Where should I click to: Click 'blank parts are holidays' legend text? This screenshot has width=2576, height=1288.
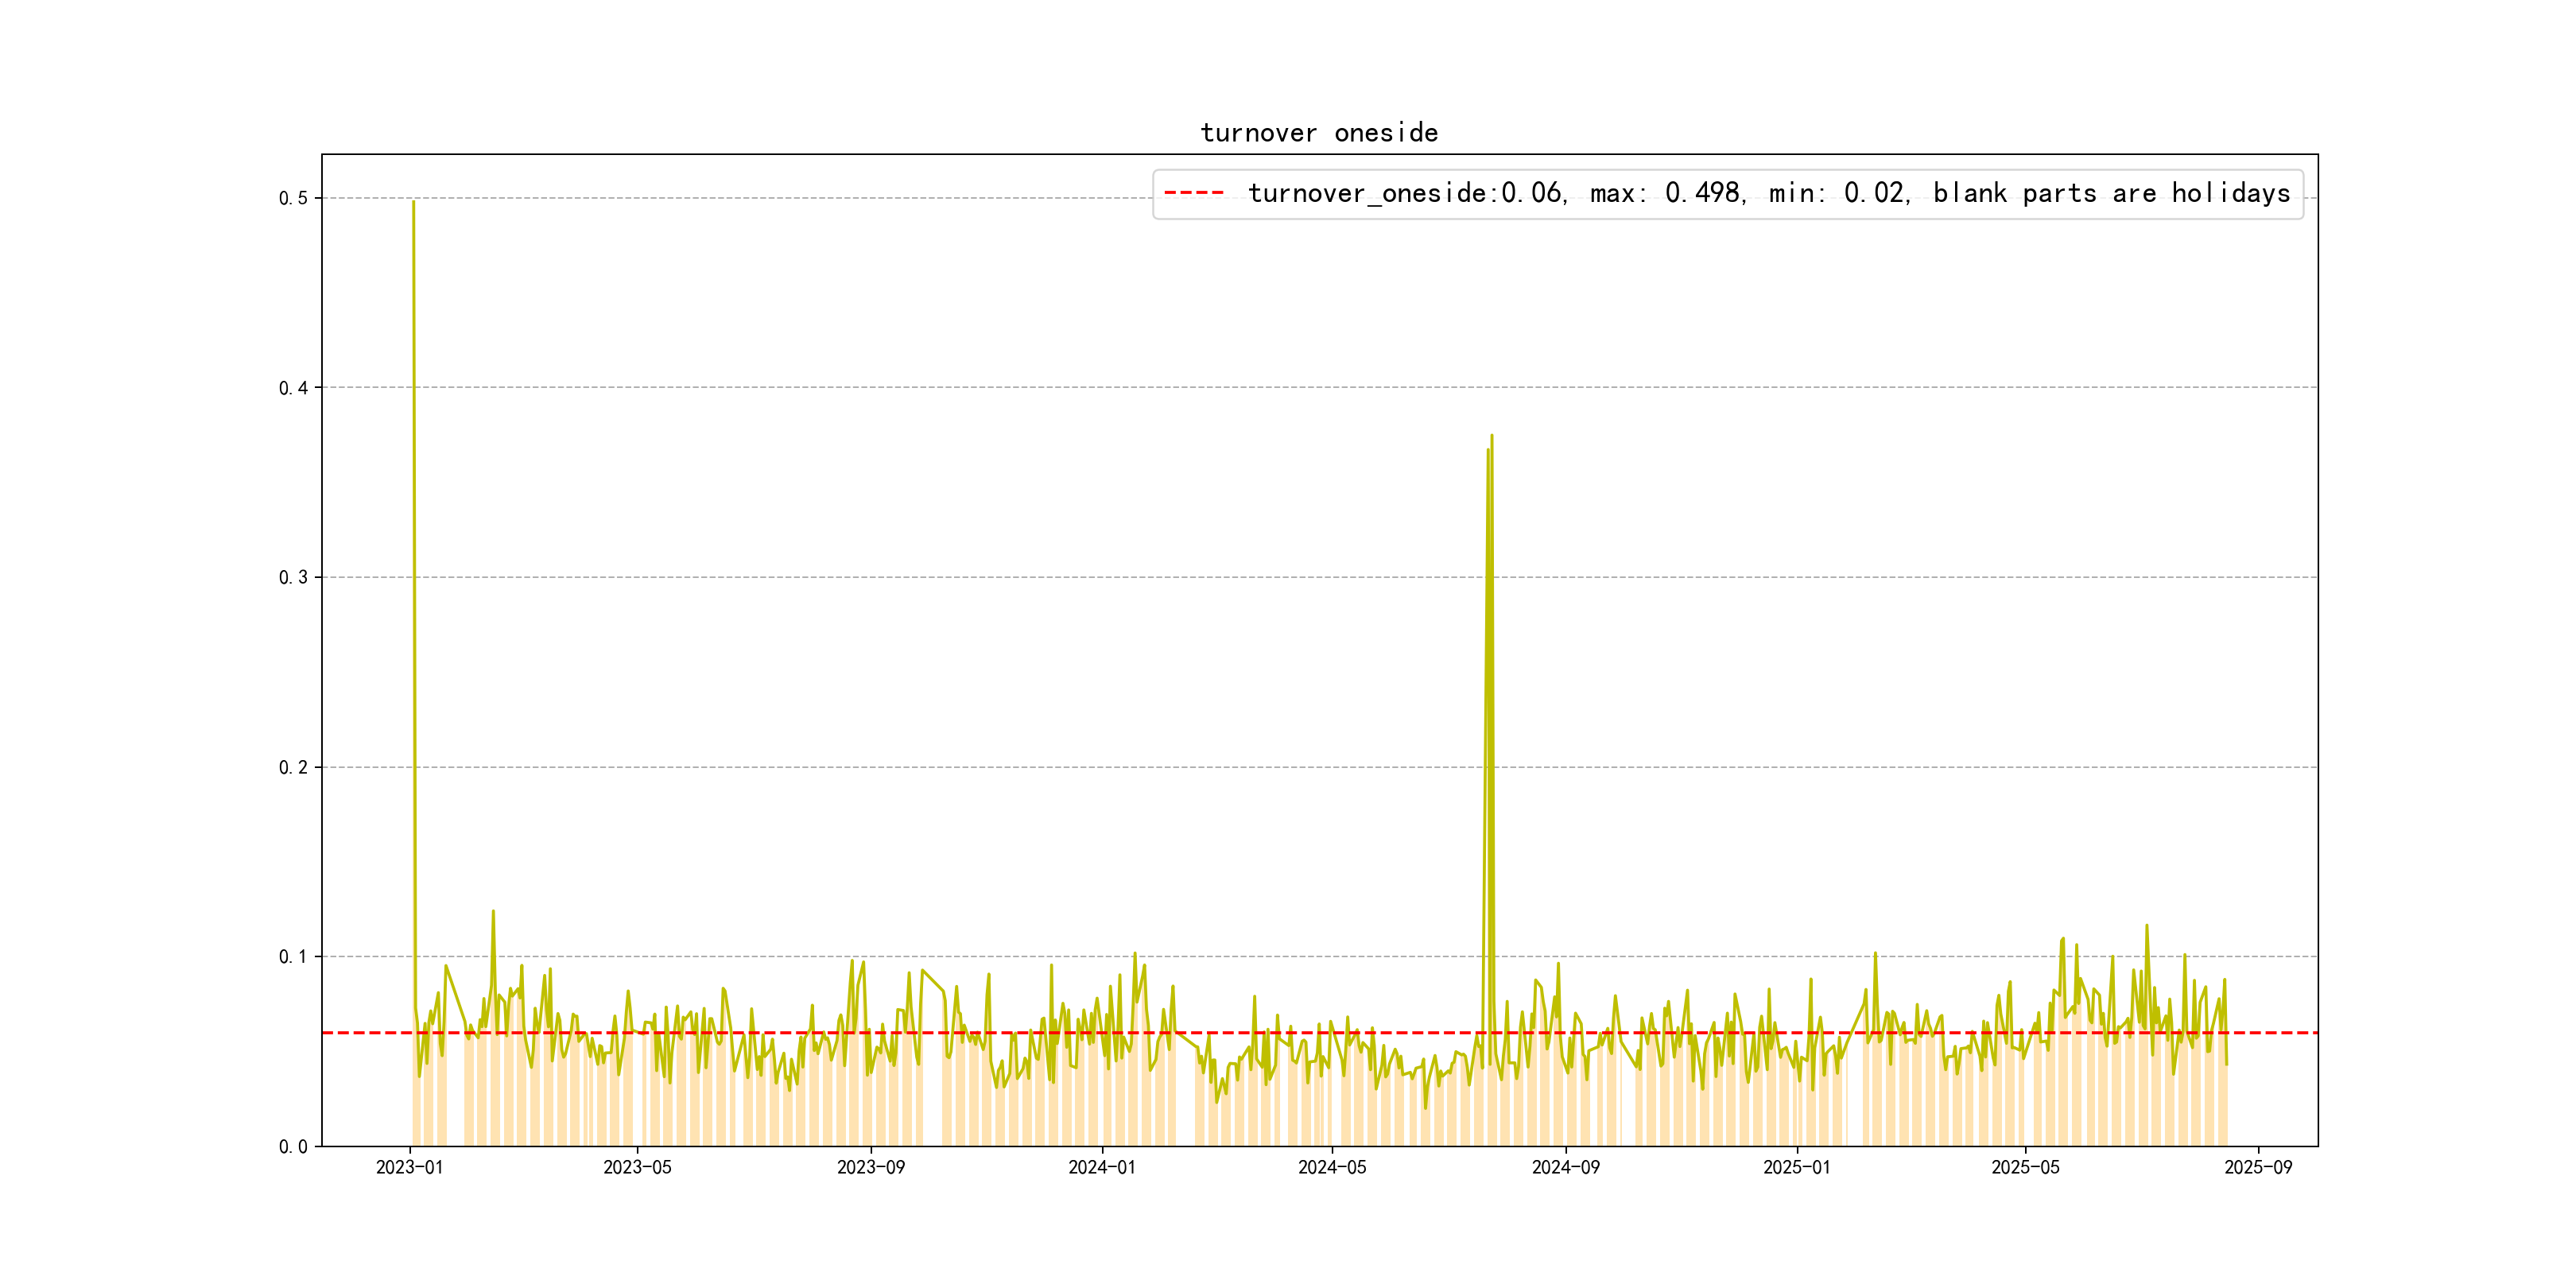[x=2110, y=193]
